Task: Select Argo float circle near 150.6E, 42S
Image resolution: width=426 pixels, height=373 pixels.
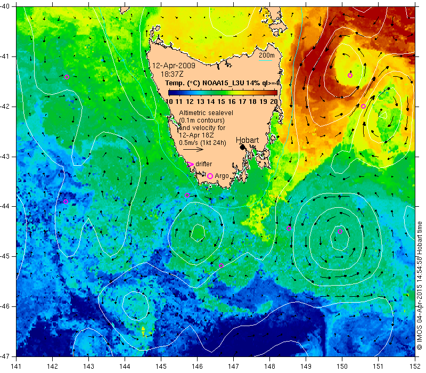Action: 364,106
